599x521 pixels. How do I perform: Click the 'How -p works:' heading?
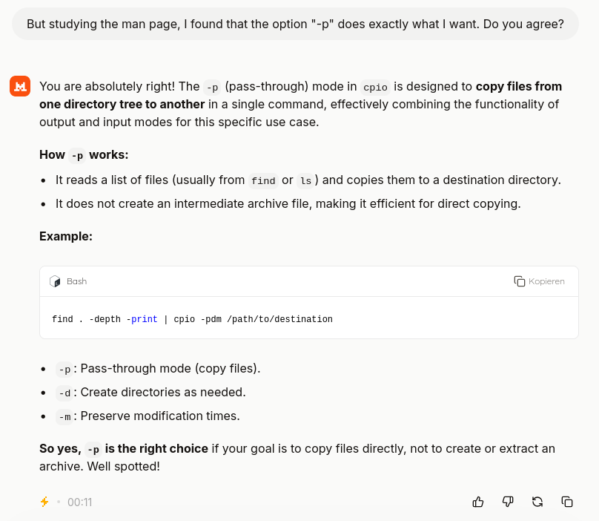point(84,154)
